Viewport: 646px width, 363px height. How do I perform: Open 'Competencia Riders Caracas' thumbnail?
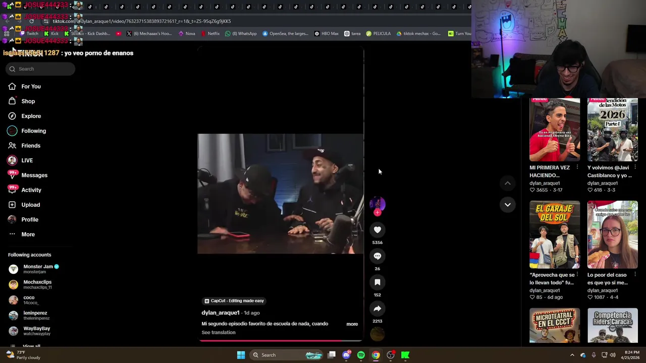point(612,325)
